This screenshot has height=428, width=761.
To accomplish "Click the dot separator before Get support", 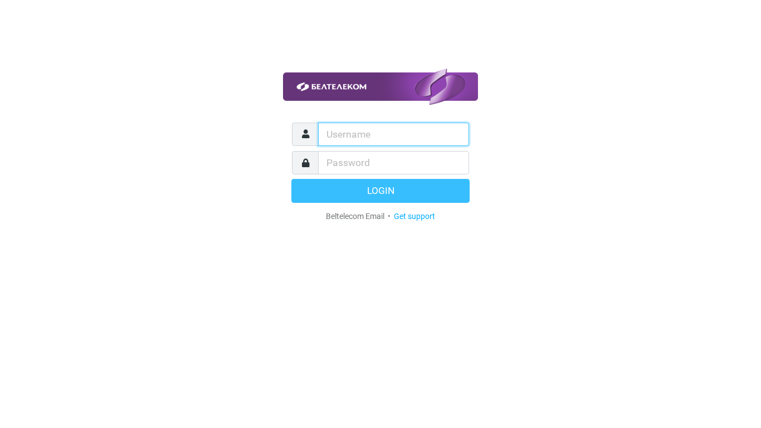I will 389,216.
